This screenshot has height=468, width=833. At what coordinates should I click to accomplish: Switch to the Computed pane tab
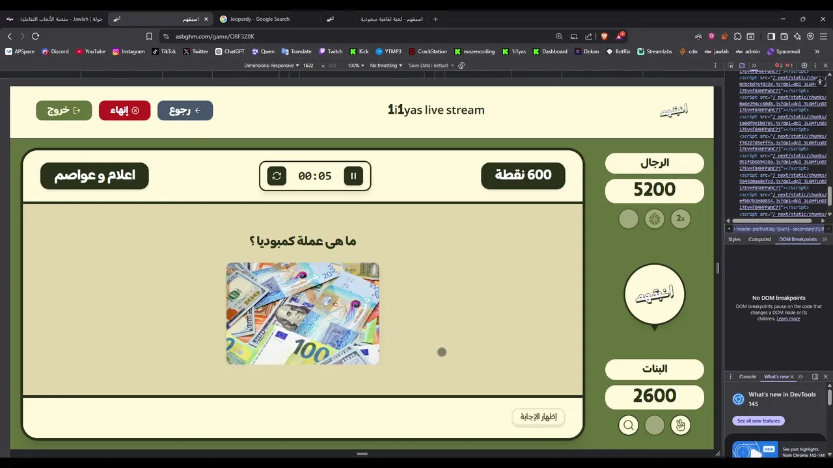tap(759, 239)
